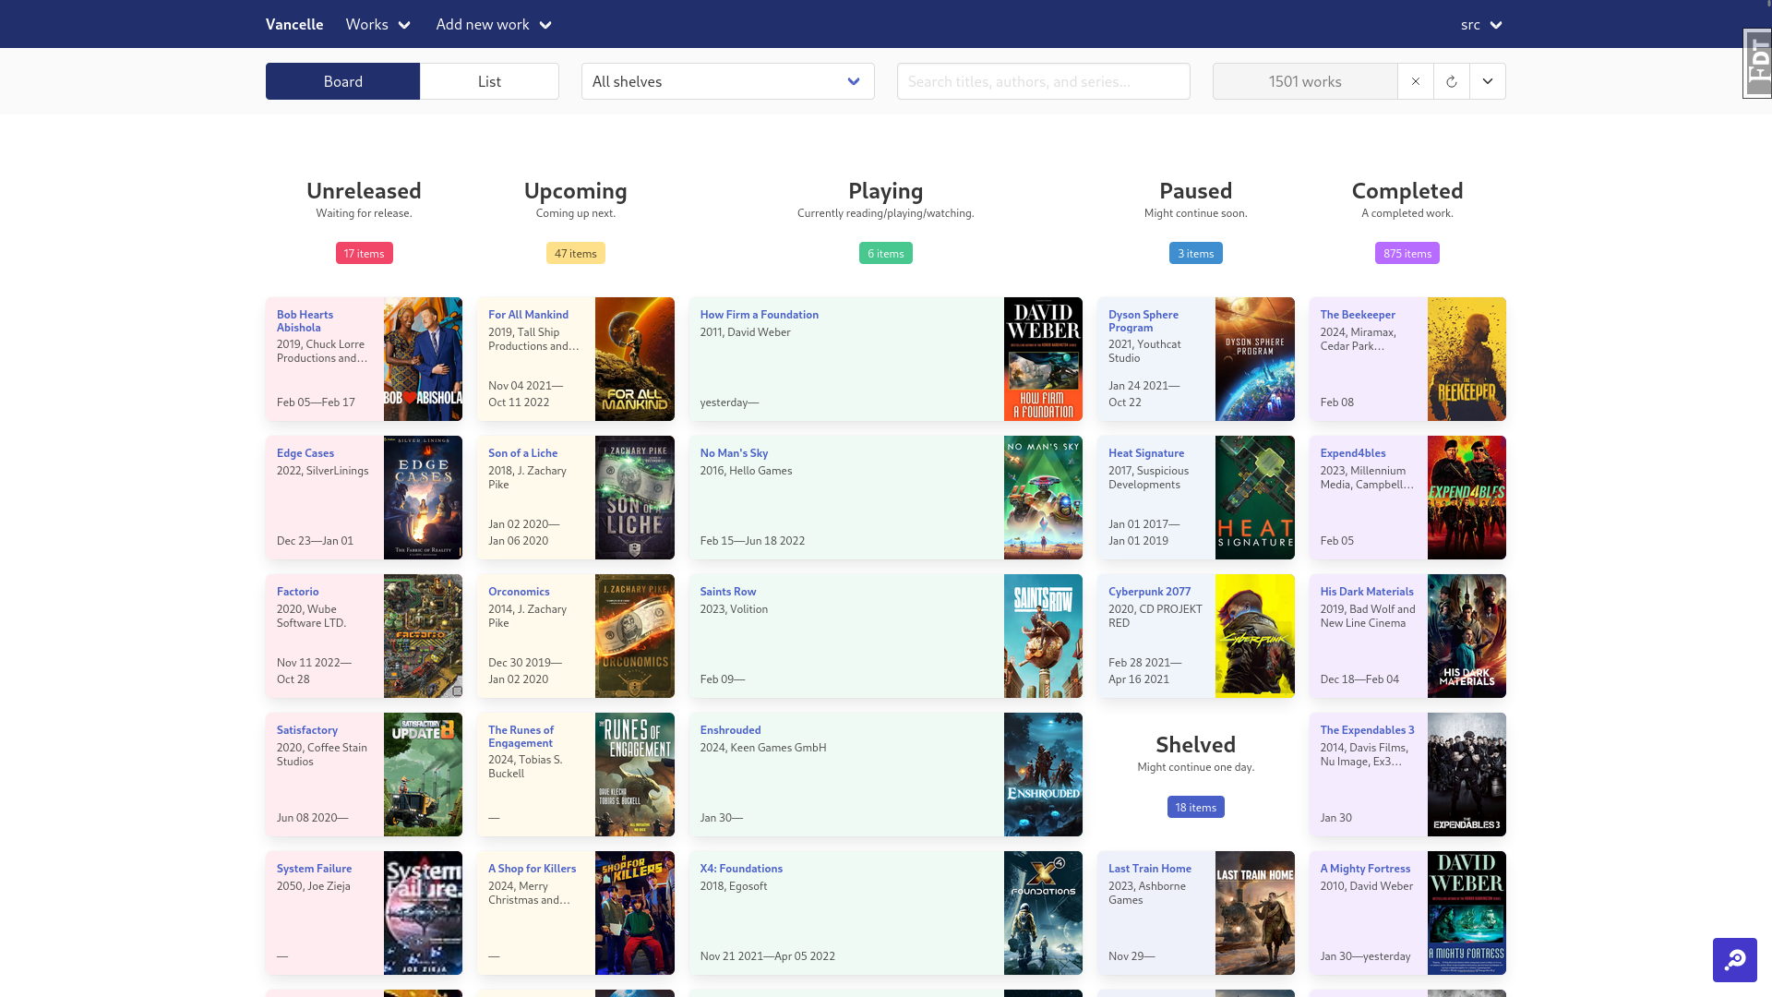Open the Django debug toolbar handle
The width and height of the screenshot is (1772, 997).
click(1757, 63)
